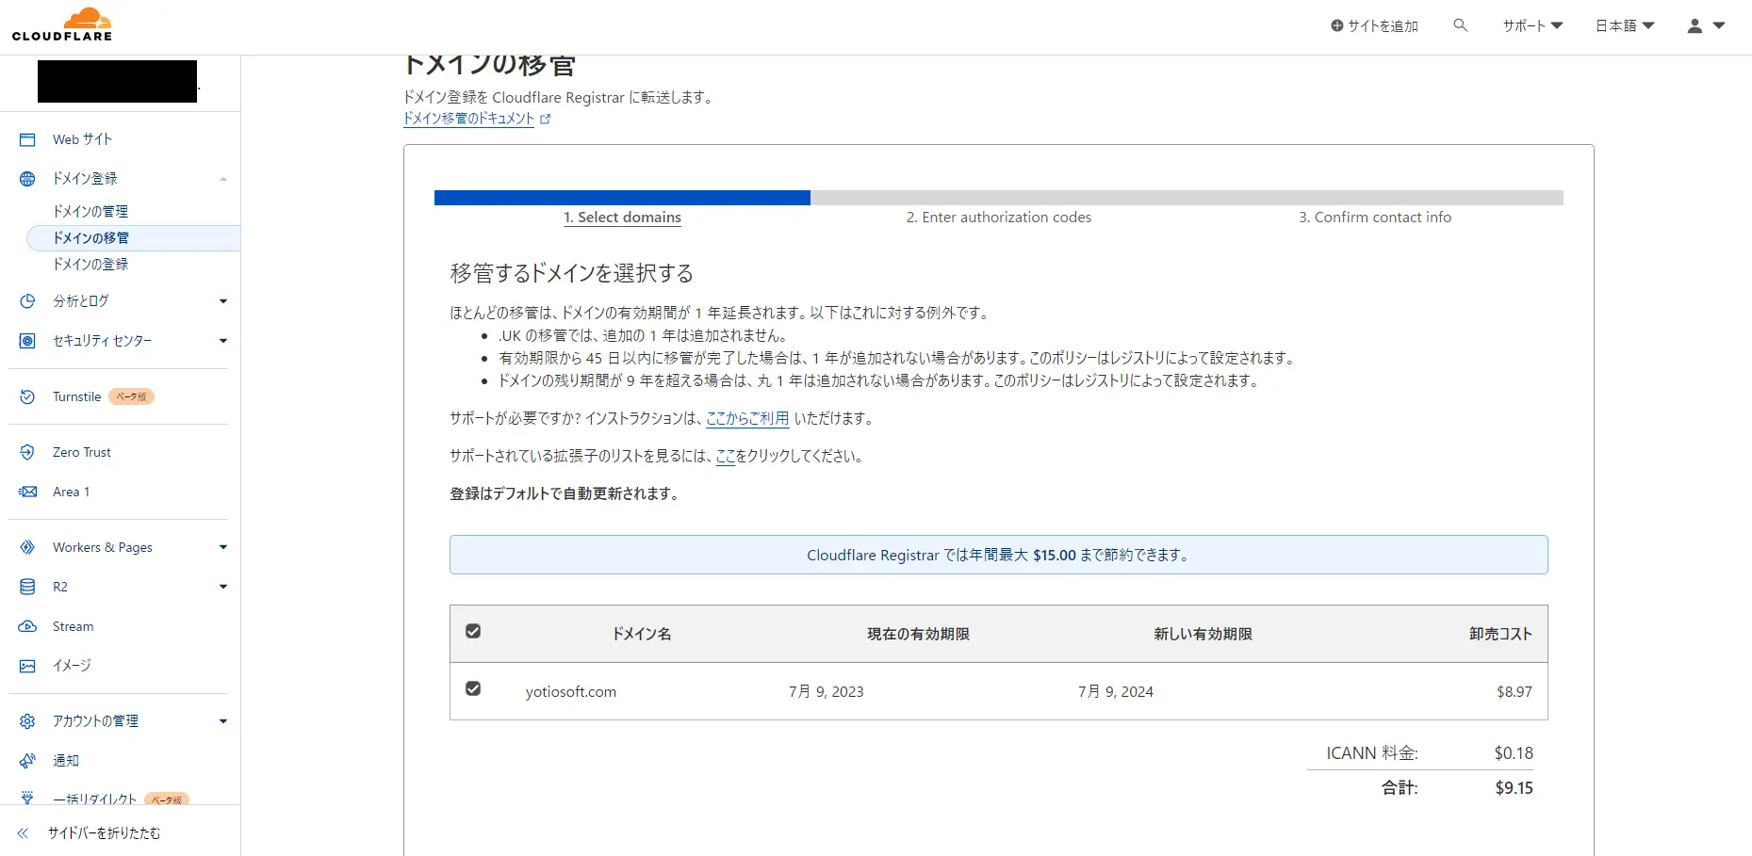1752x856 pixels.
Task: Expand the アカウントの管理 section arrow
Action: point(223,721)
